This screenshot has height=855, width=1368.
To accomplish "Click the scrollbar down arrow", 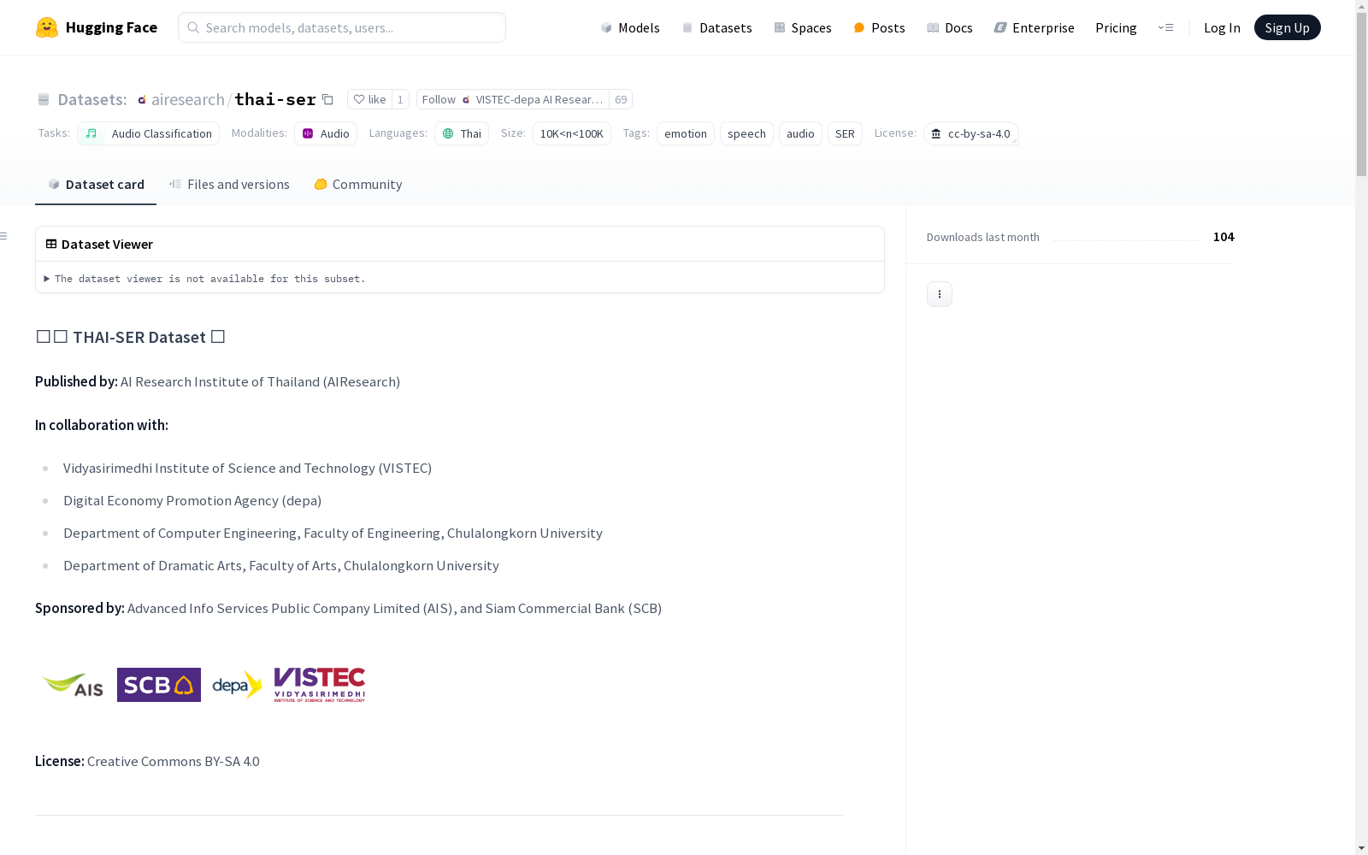I will pos(1361,848).
